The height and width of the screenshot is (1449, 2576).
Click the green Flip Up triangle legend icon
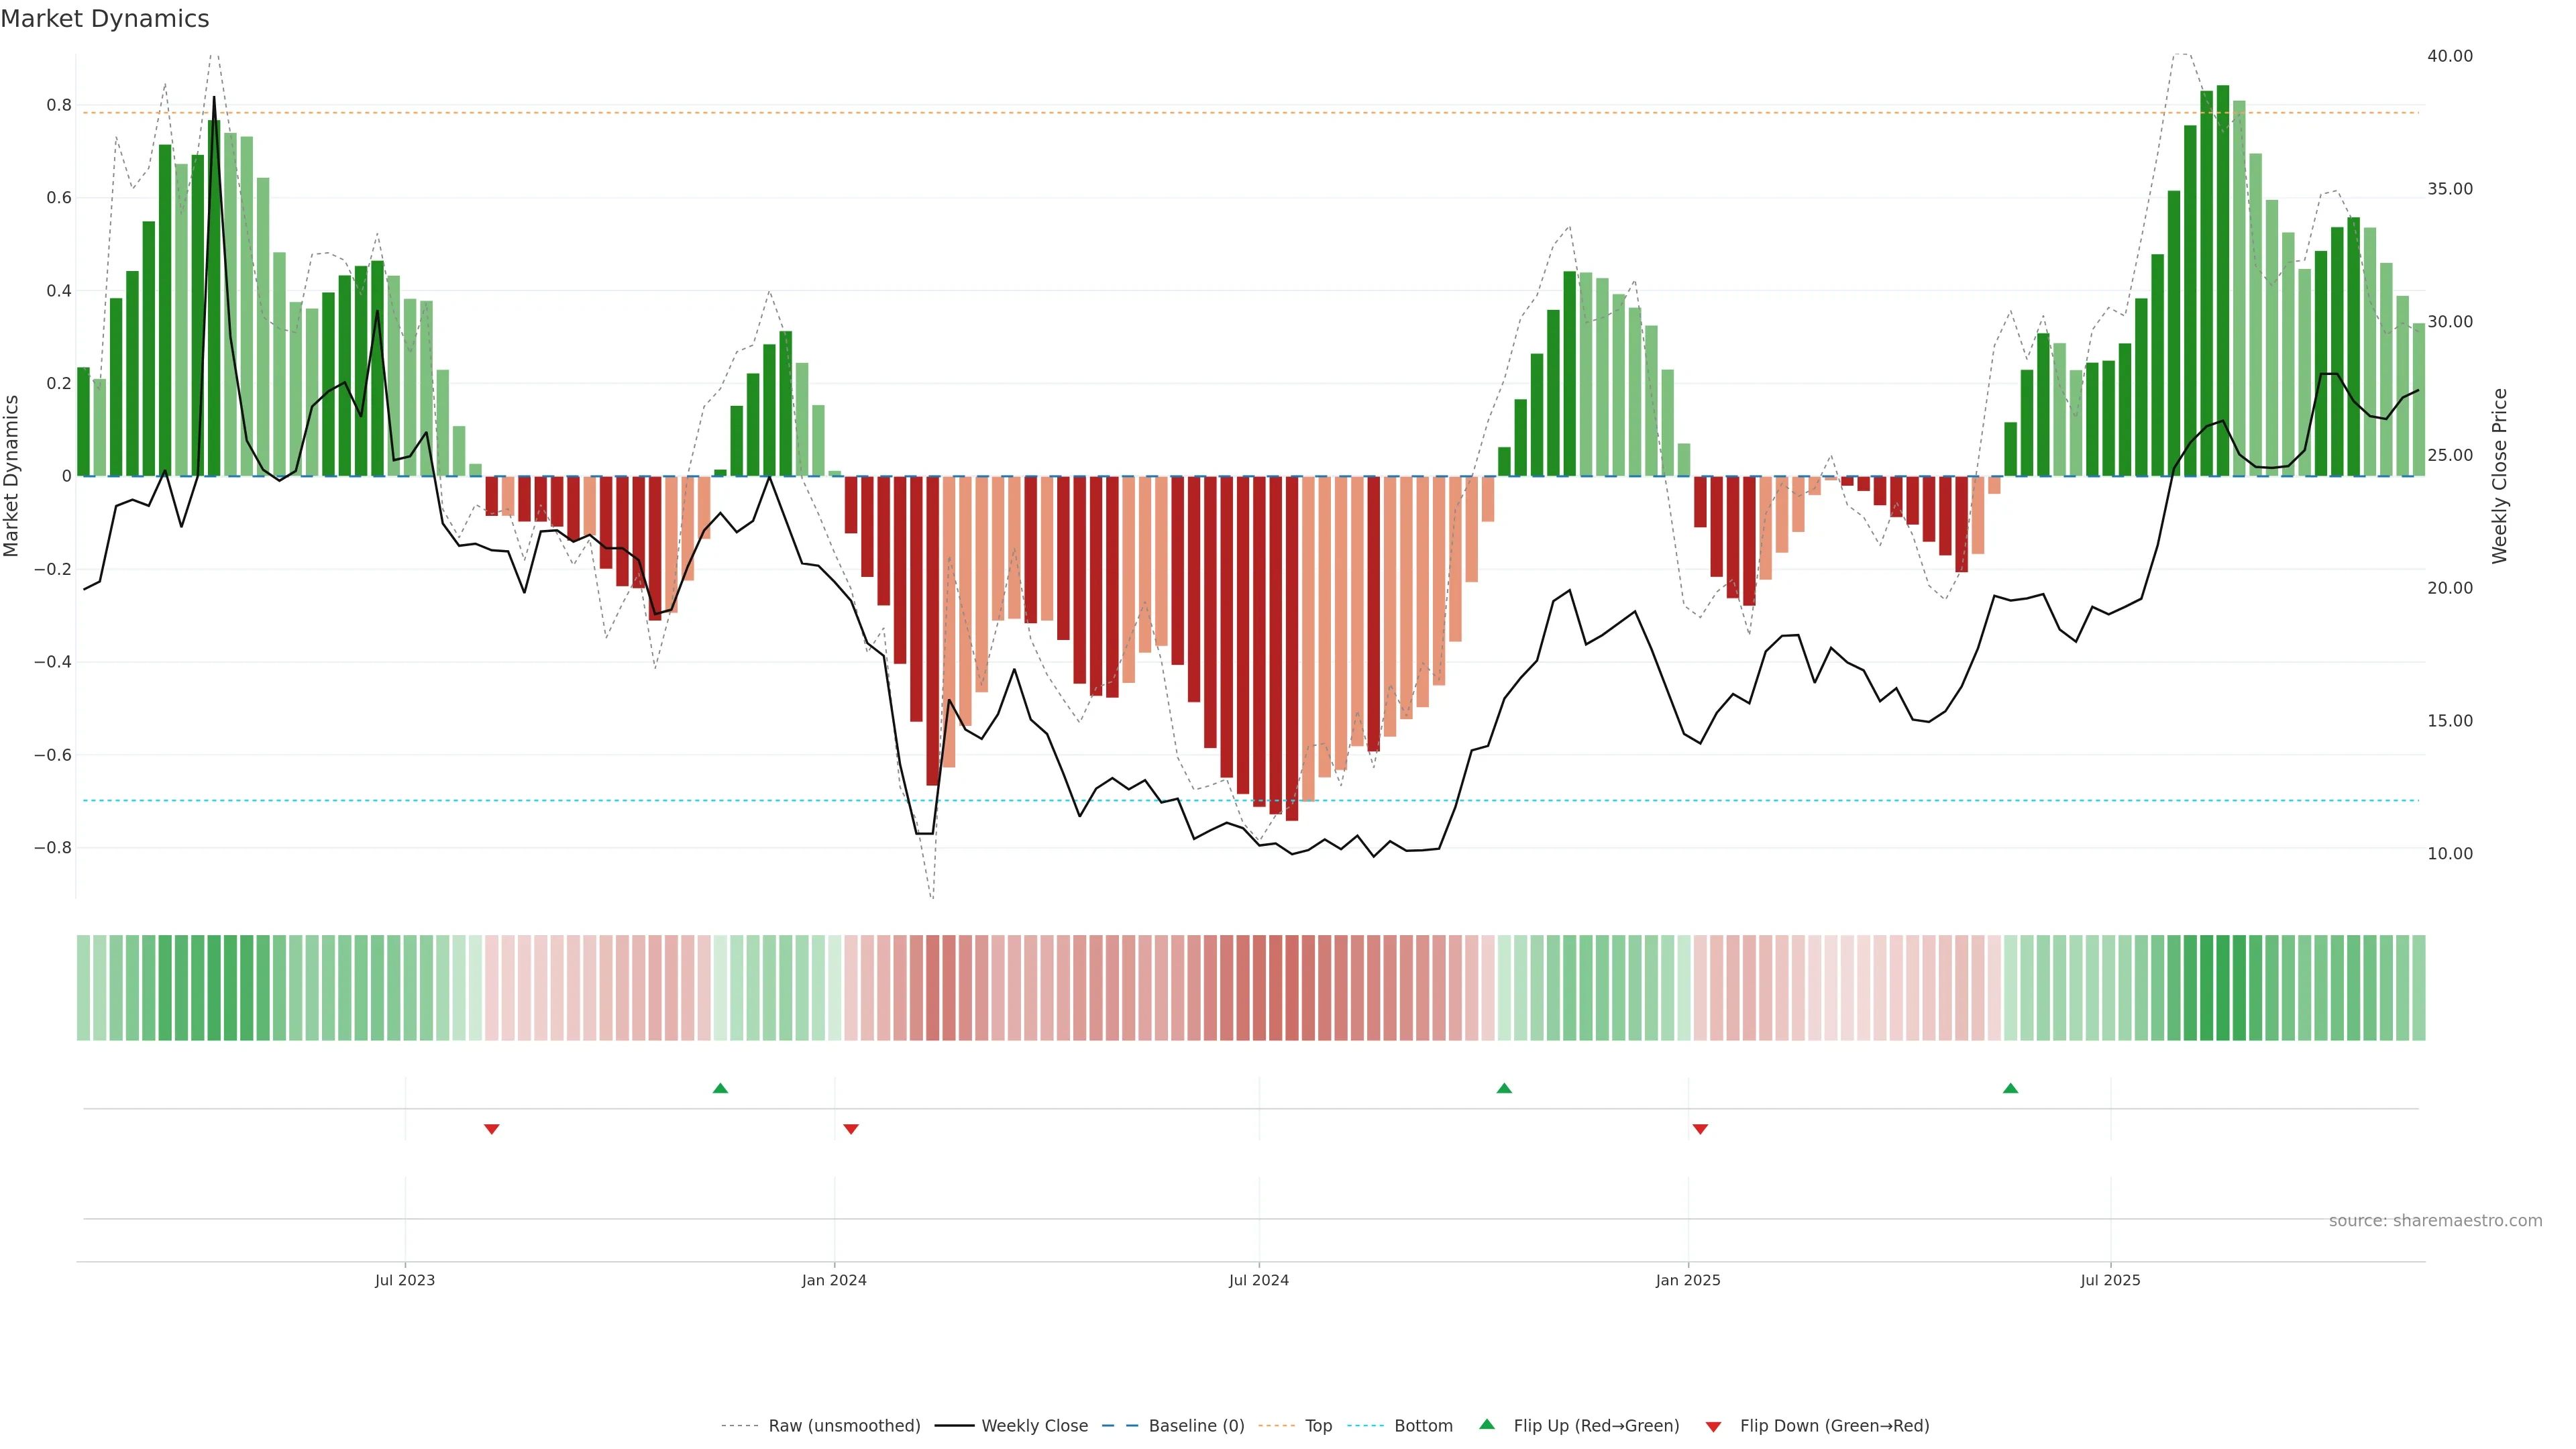coord(1487,1424)
